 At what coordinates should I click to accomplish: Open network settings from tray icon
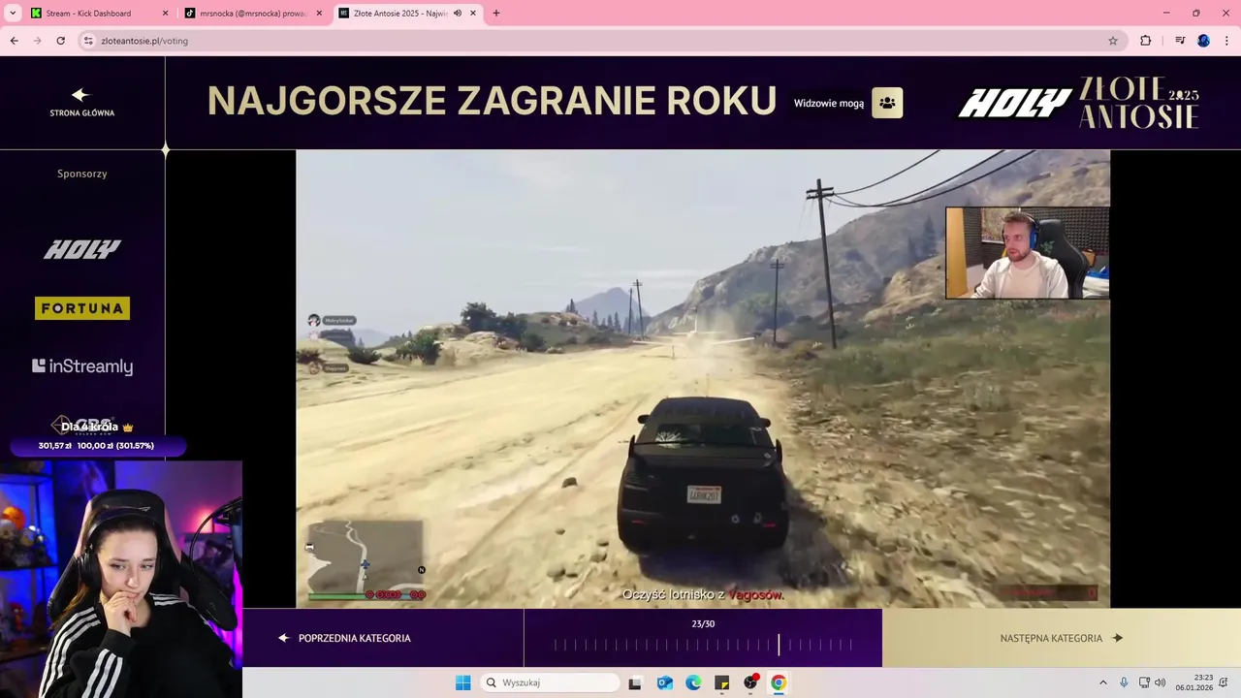tap(1145, 682)
